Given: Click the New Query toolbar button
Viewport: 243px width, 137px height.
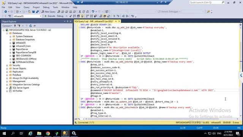Looking at the screenshot, I should 49,12.
